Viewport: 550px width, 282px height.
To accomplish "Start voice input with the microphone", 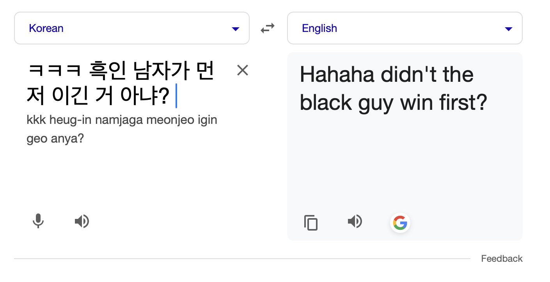I will pos(38,221).
